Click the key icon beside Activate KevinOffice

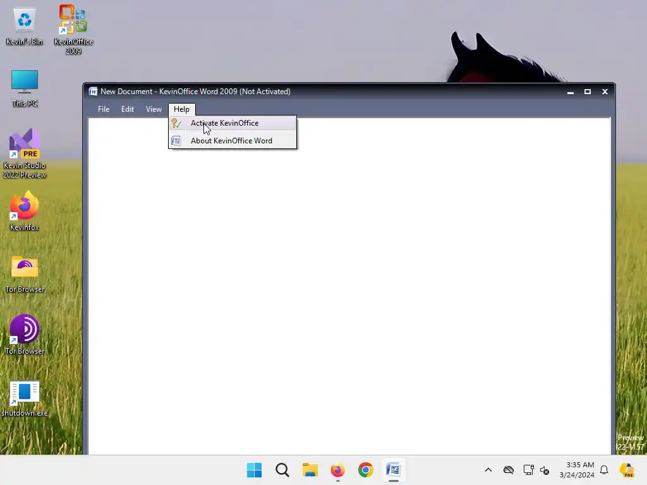tap(176, 123)
